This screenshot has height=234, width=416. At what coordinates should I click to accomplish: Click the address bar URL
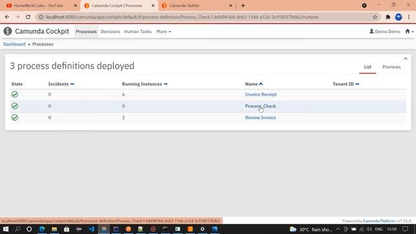(182, 17)
